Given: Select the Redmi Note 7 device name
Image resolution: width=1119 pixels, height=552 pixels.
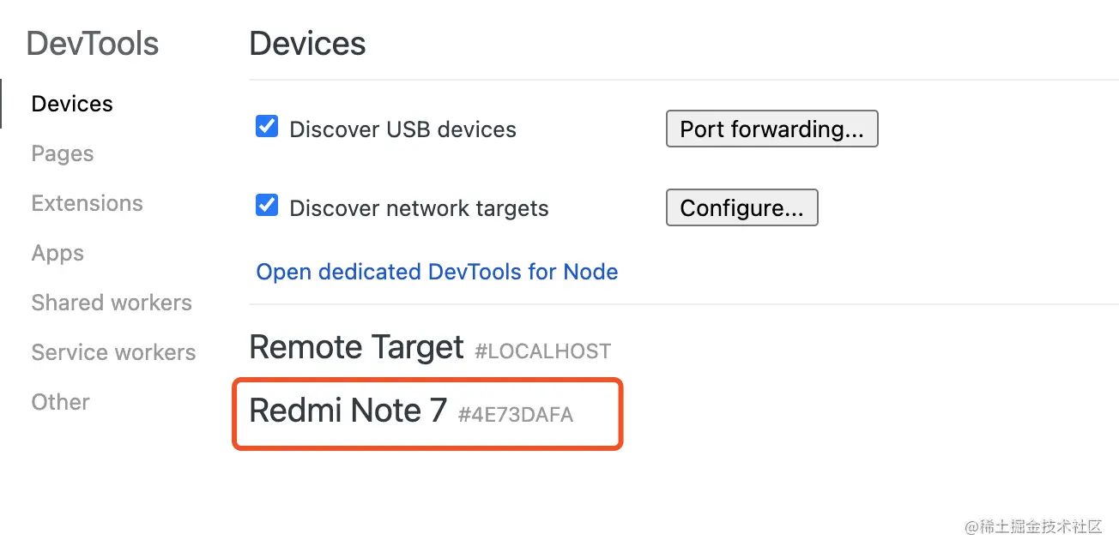Looking at the screenshot, I should pos(348,411).
